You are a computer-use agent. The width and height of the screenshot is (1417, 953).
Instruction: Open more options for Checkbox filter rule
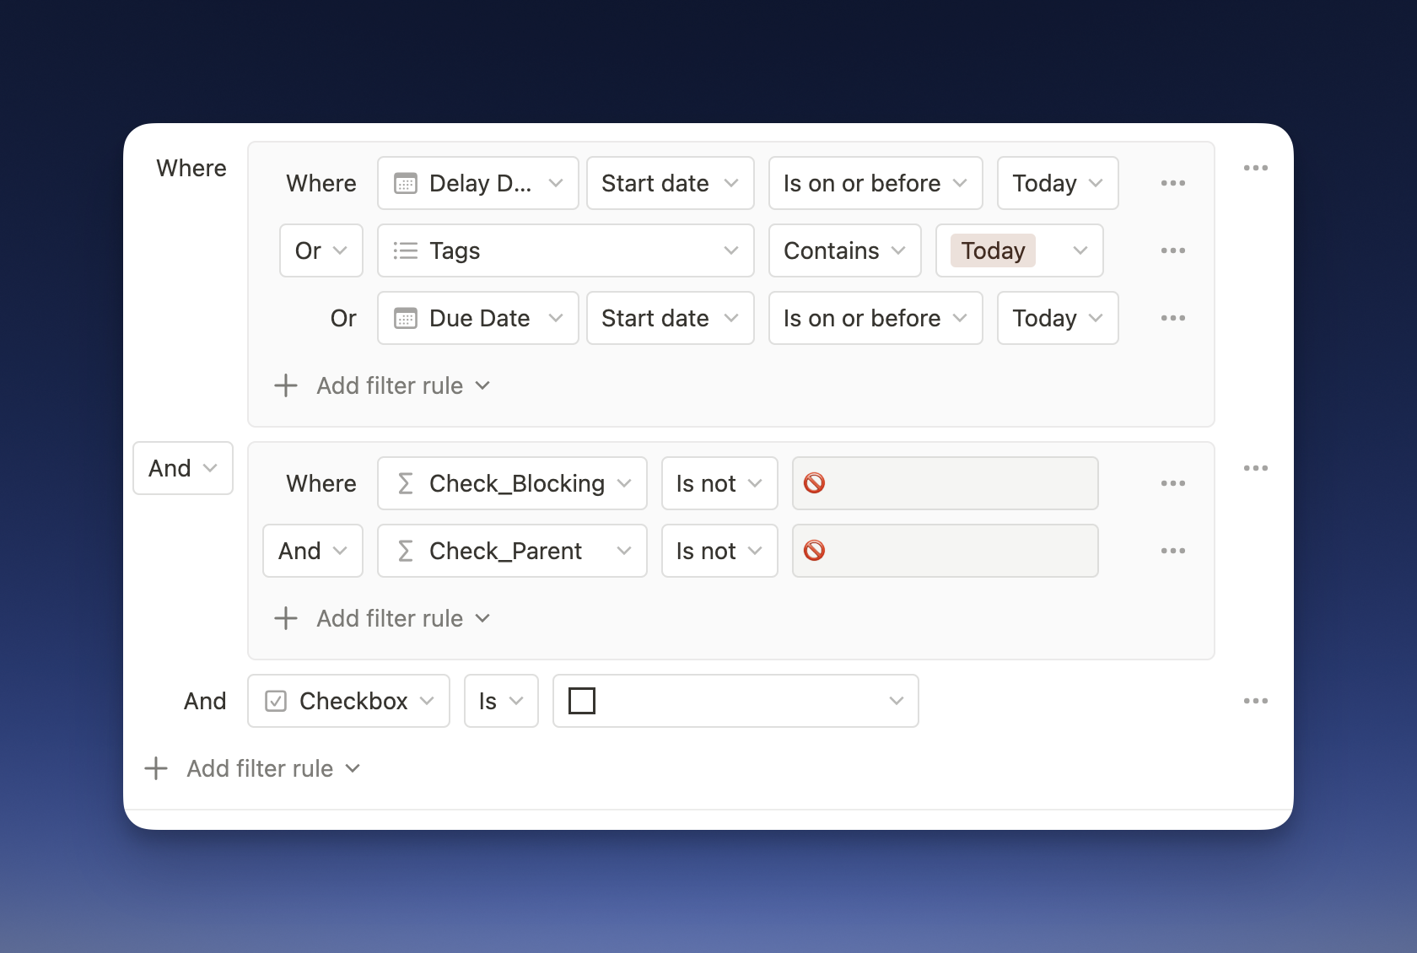point(1255,701)
